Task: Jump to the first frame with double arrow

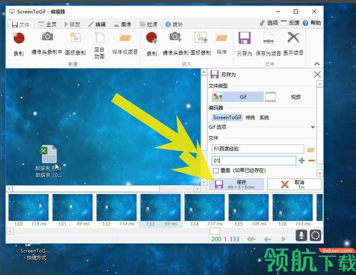Action: pos(252,239)
